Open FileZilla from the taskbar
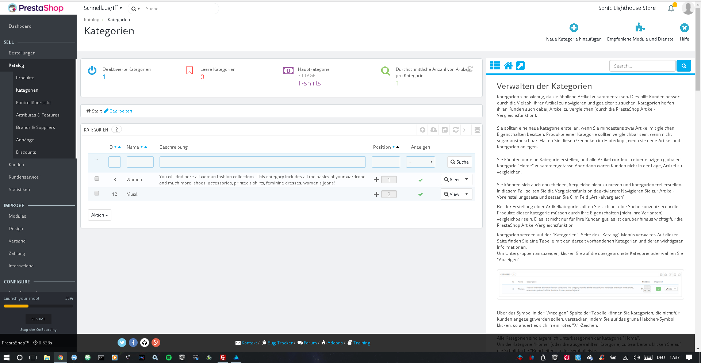Viewport: 701px width, 363px height. coord(222,358)
